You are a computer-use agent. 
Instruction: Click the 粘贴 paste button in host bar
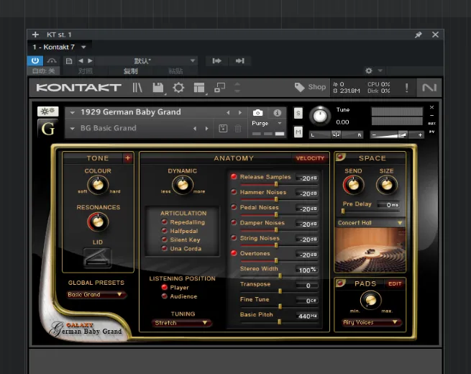coord(175,71)
